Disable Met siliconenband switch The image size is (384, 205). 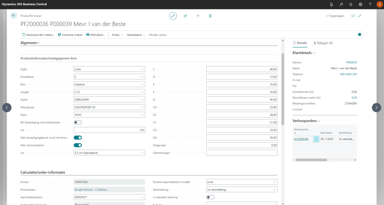pyautogui.click(x=78, y=145)
